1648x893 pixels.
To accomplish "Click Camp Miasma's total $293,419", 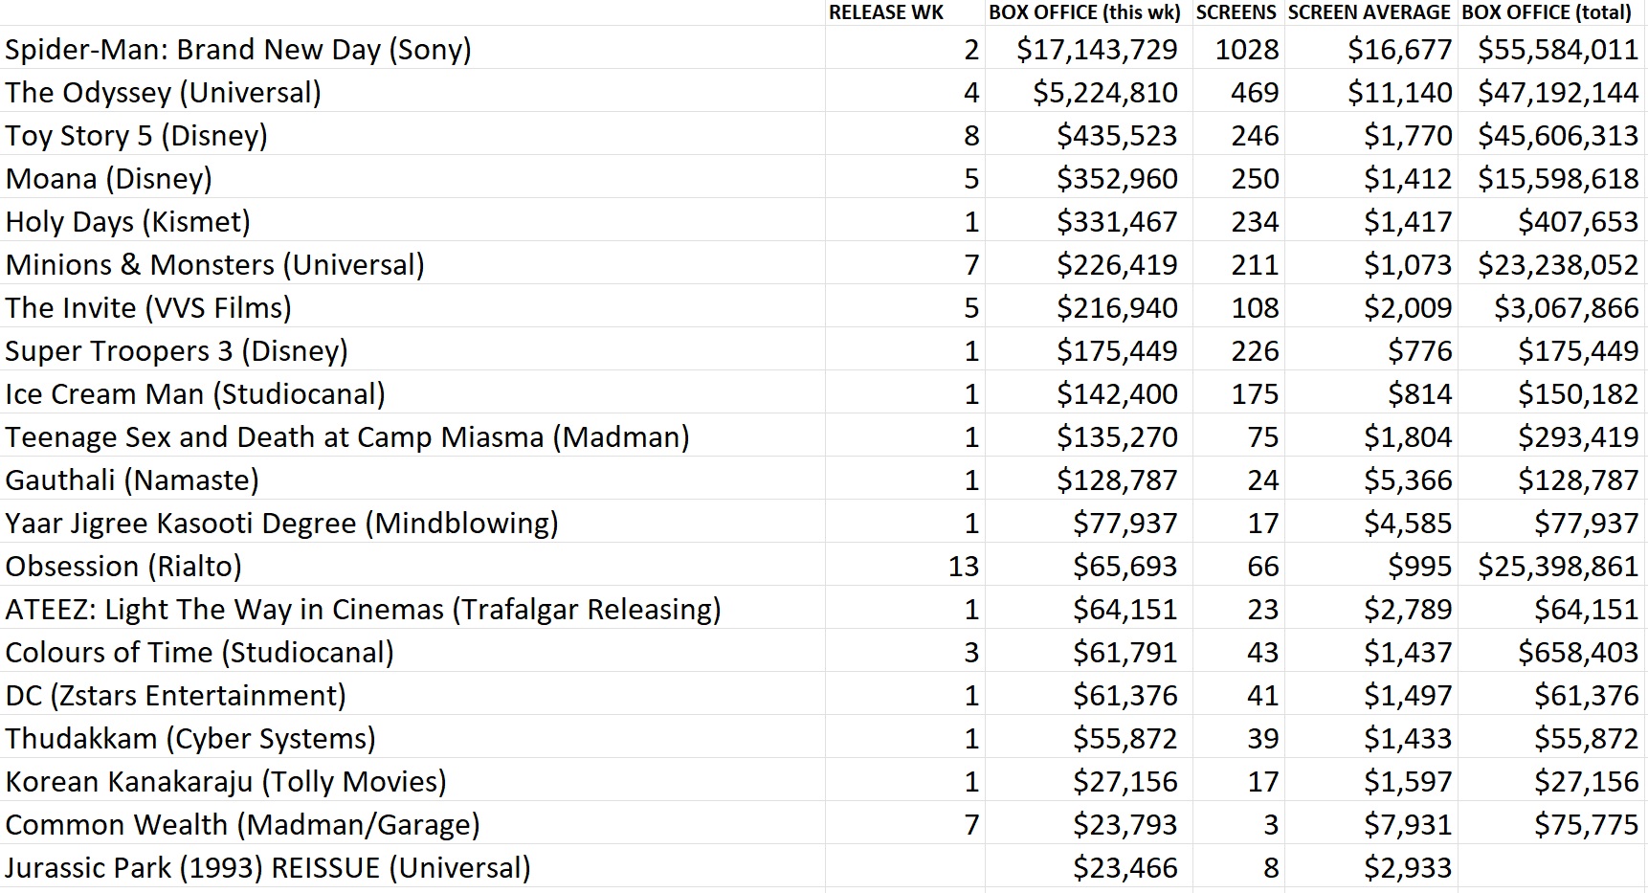I will tap(1578, 437).
